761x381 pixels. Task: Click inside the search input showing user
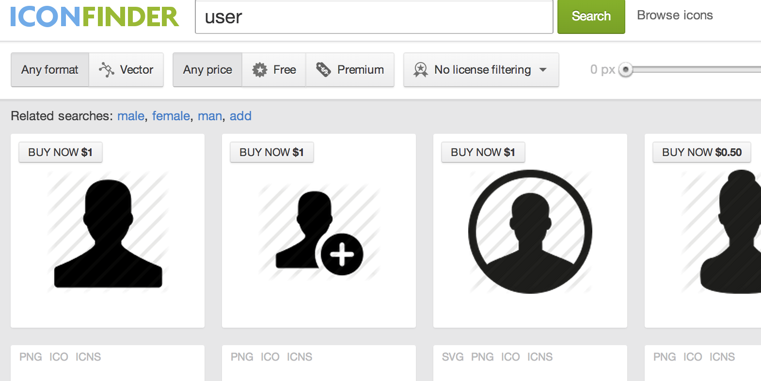[x=373, y=17]
